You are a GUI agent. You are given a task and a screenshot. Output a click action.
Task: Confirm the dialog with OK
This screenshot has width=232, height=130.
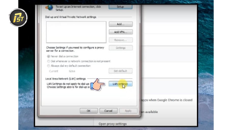tap(89, 111)
